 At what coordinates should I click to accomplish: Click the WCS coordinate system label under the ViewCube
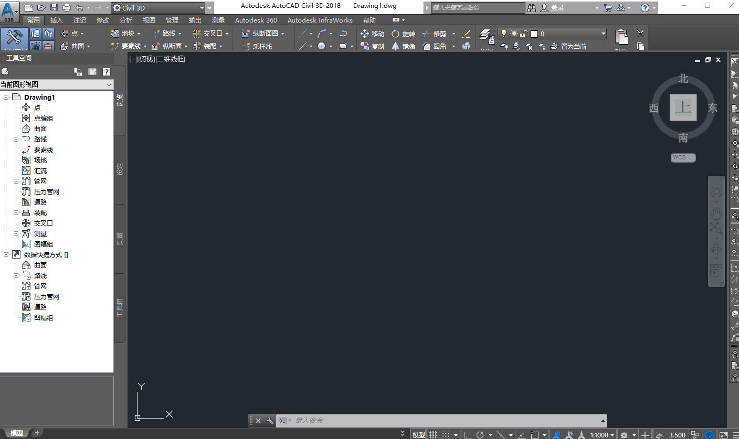[x=680, y=157]
